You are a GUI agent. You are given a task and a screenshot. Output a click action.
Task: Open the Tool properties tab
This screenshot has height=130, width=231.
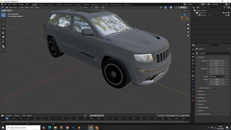click(193, 49)
